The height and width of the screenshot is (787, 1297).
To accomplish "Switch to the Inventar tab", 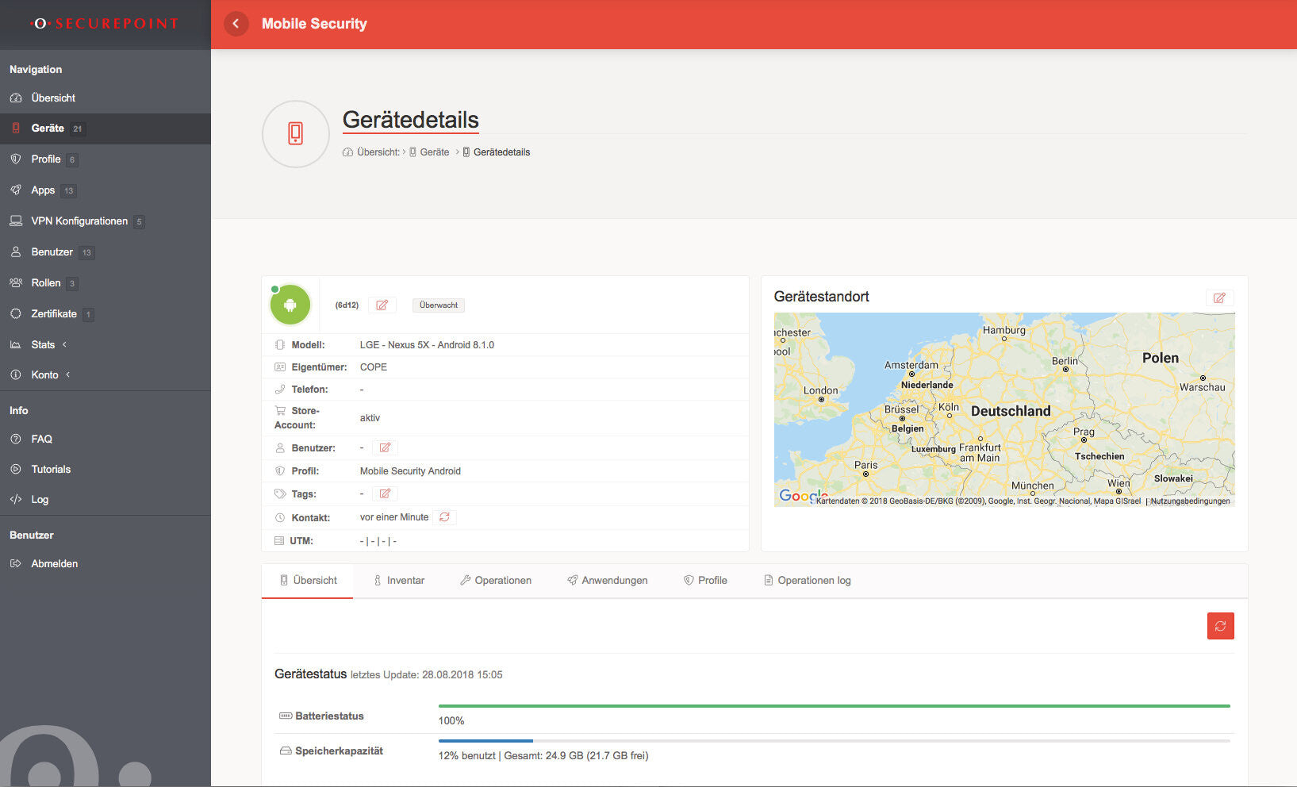I will (x=399, y=581).
